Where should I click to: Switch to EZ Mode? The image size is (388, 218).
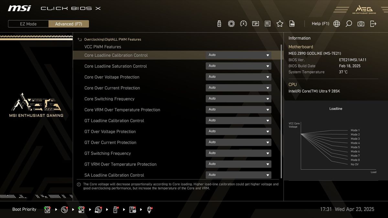(x=28, y=24)
